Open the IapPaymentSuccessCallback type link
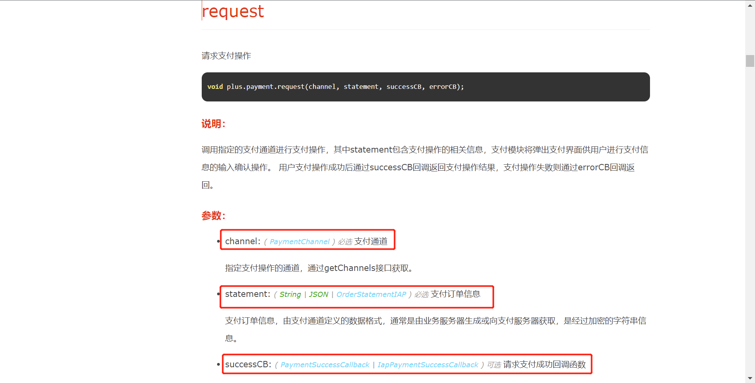Screen dimensions: 755x383 pyautogui.click(x=428, y=365)
